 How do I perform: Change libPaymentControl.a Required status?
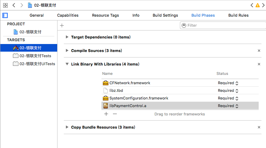click(228, 106)
